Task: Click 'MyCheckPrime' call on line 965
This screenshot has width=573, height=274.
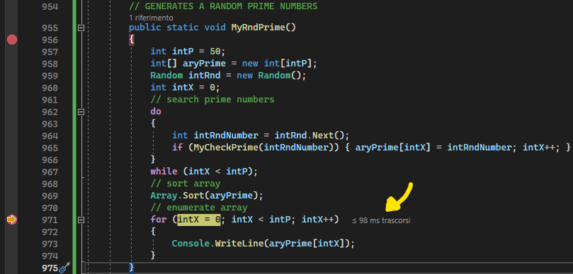Action: click(226, 148)
